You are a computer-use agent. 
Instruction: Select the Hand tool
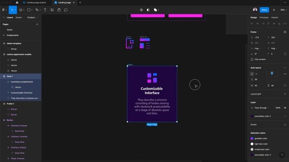[x=59, y=10]
